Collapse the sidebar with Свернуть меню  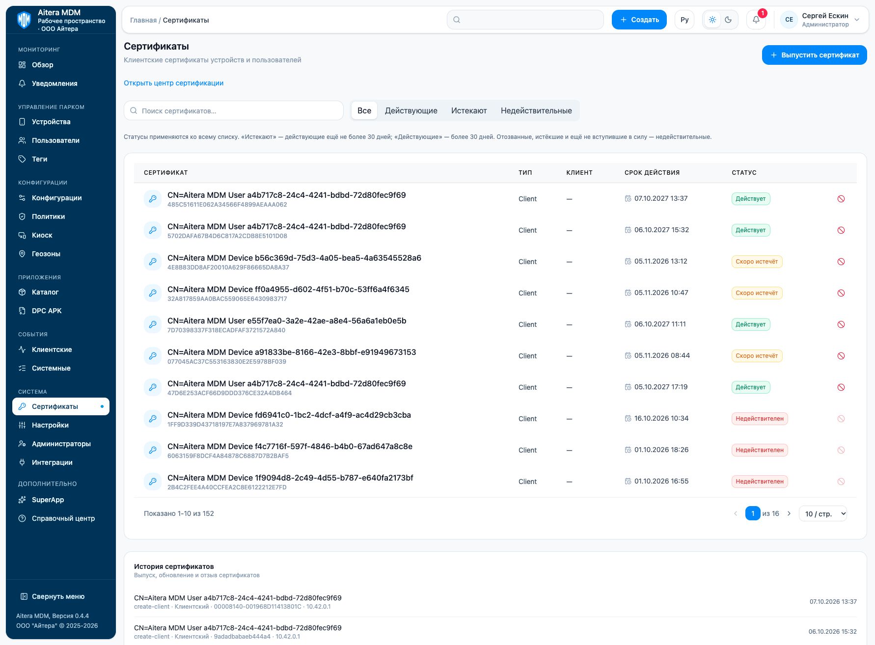coord(53,596)
